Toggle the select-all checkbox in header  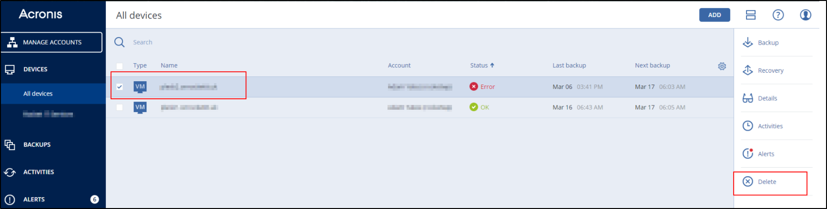pyautogui.click(x=120, y=66)
